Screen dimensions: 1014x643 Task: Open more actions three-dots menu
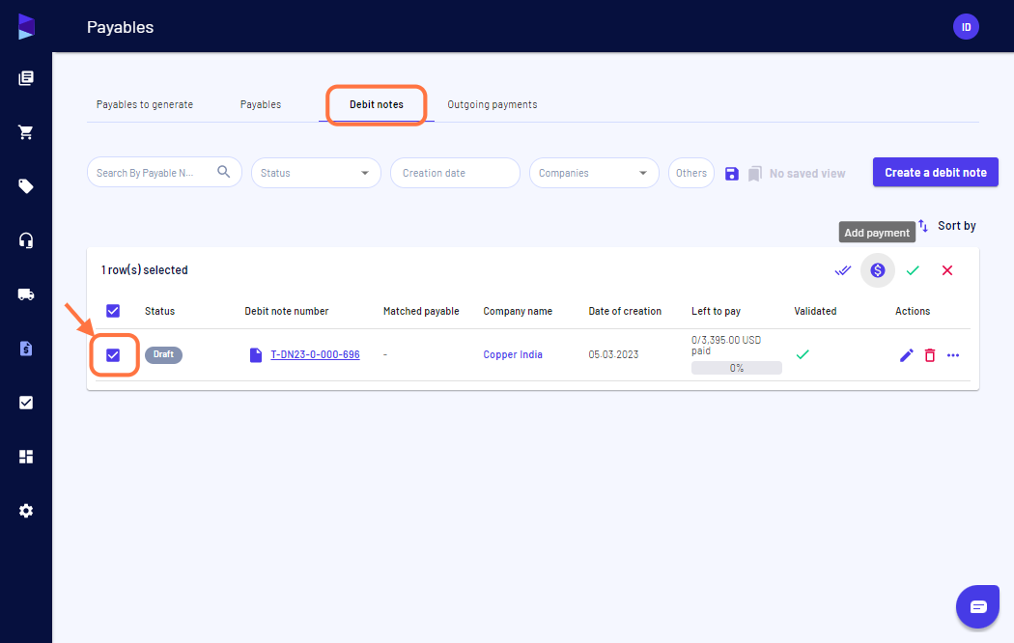(953, 354)
